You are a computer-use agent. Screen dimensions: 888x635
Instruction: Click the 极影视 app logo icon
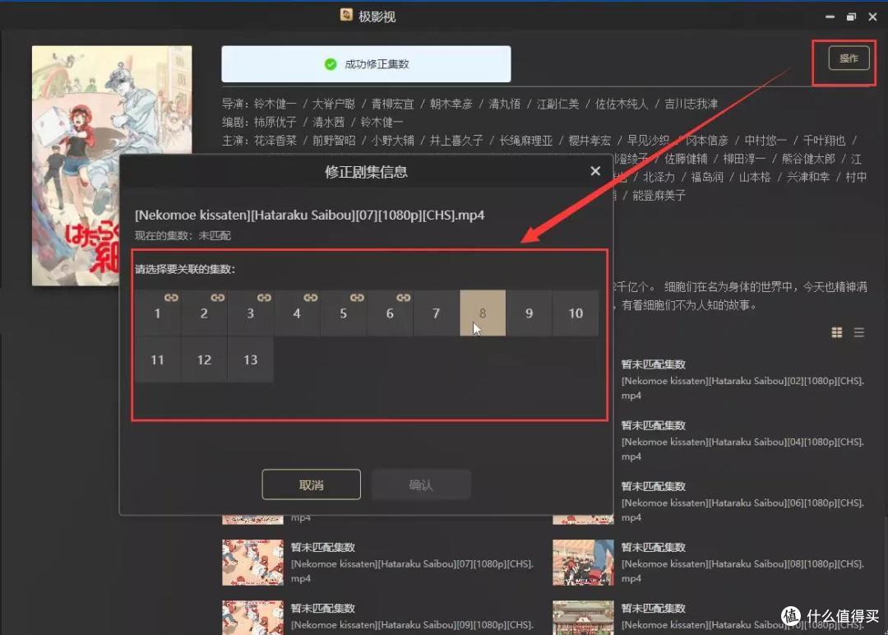pos(347,16)
